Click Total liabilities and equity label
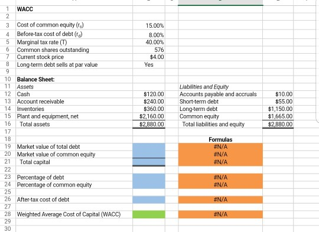 coord(213,124)
